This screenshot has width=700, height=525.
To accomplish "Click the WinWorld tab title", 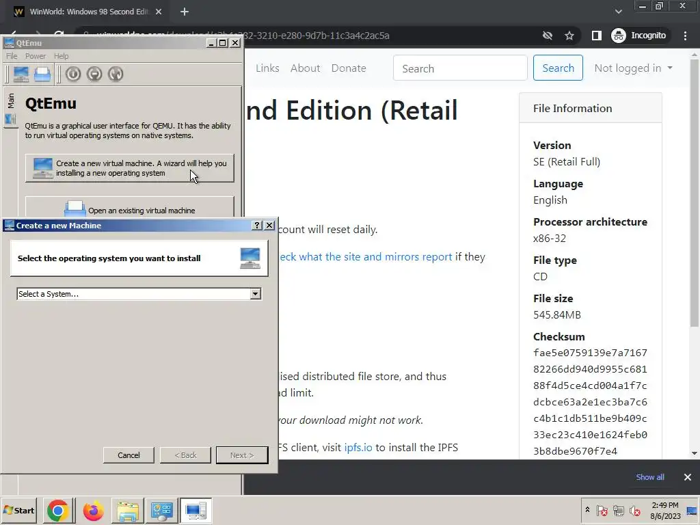I will click(89, 12).
